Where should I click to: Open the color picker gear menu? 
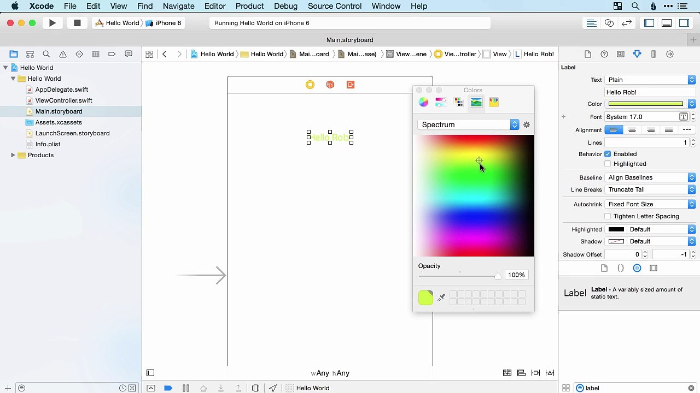(527, 125)
